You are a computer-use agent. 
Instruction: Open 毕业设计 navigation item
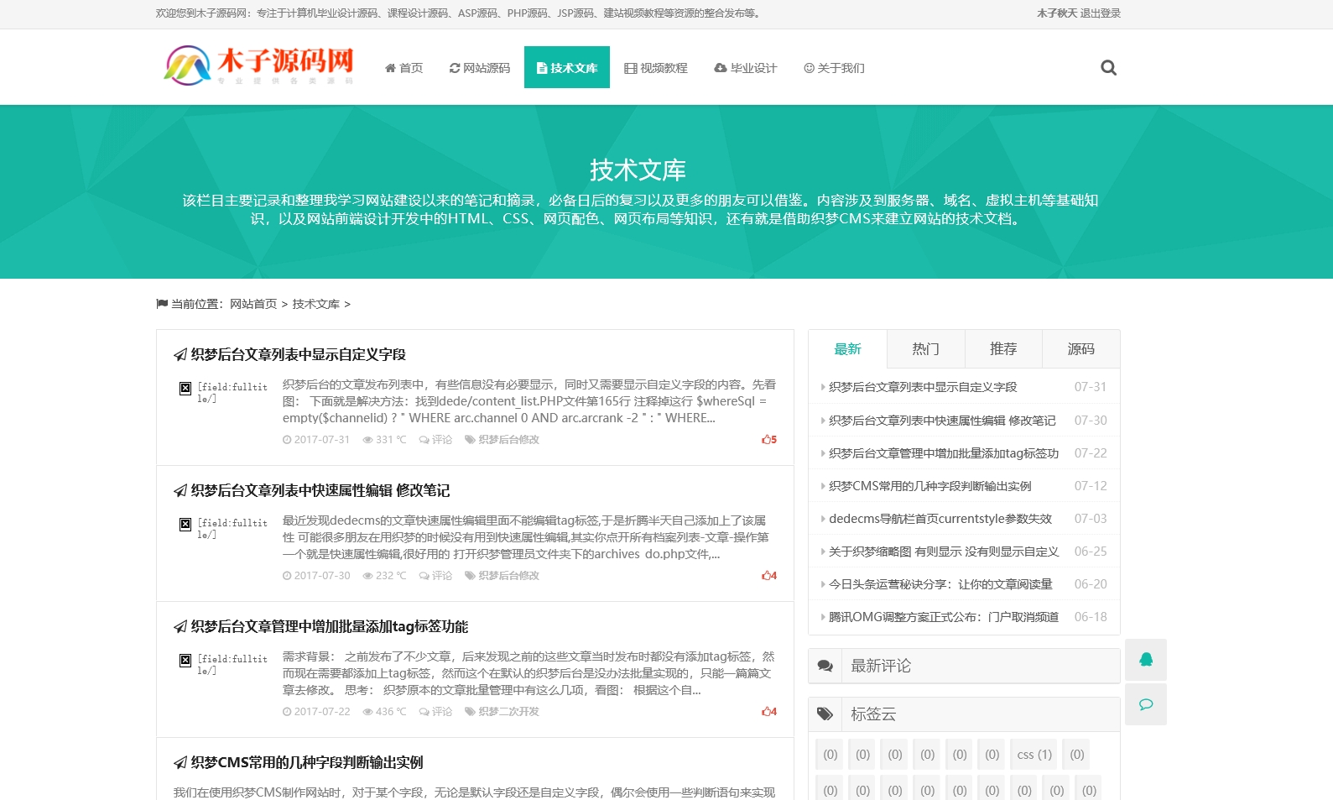746,68
